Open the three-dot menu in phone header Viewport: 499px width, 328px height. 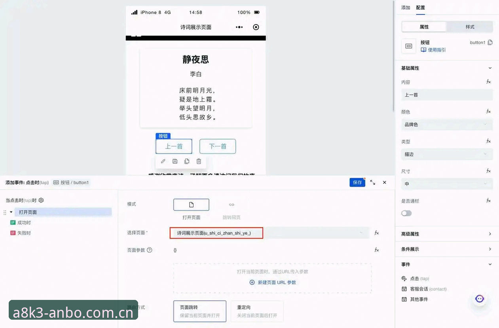(239, 27)
